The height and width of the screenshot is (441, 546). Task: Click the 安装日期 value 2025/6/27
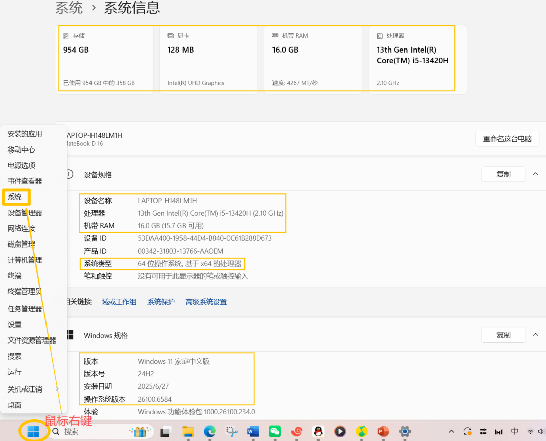point(153,387)
